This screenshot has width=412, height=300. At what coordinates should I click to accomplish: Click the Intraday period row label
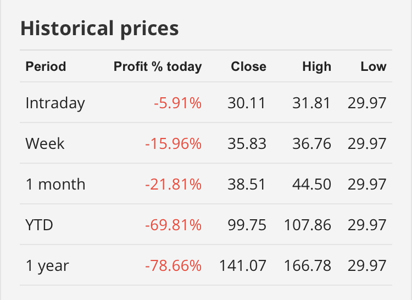point(55,103)
